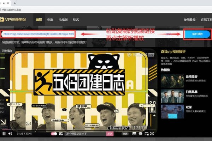Select 扫黑风暴 title link
The image size is (212, 141).
click(x=192, y=92)
